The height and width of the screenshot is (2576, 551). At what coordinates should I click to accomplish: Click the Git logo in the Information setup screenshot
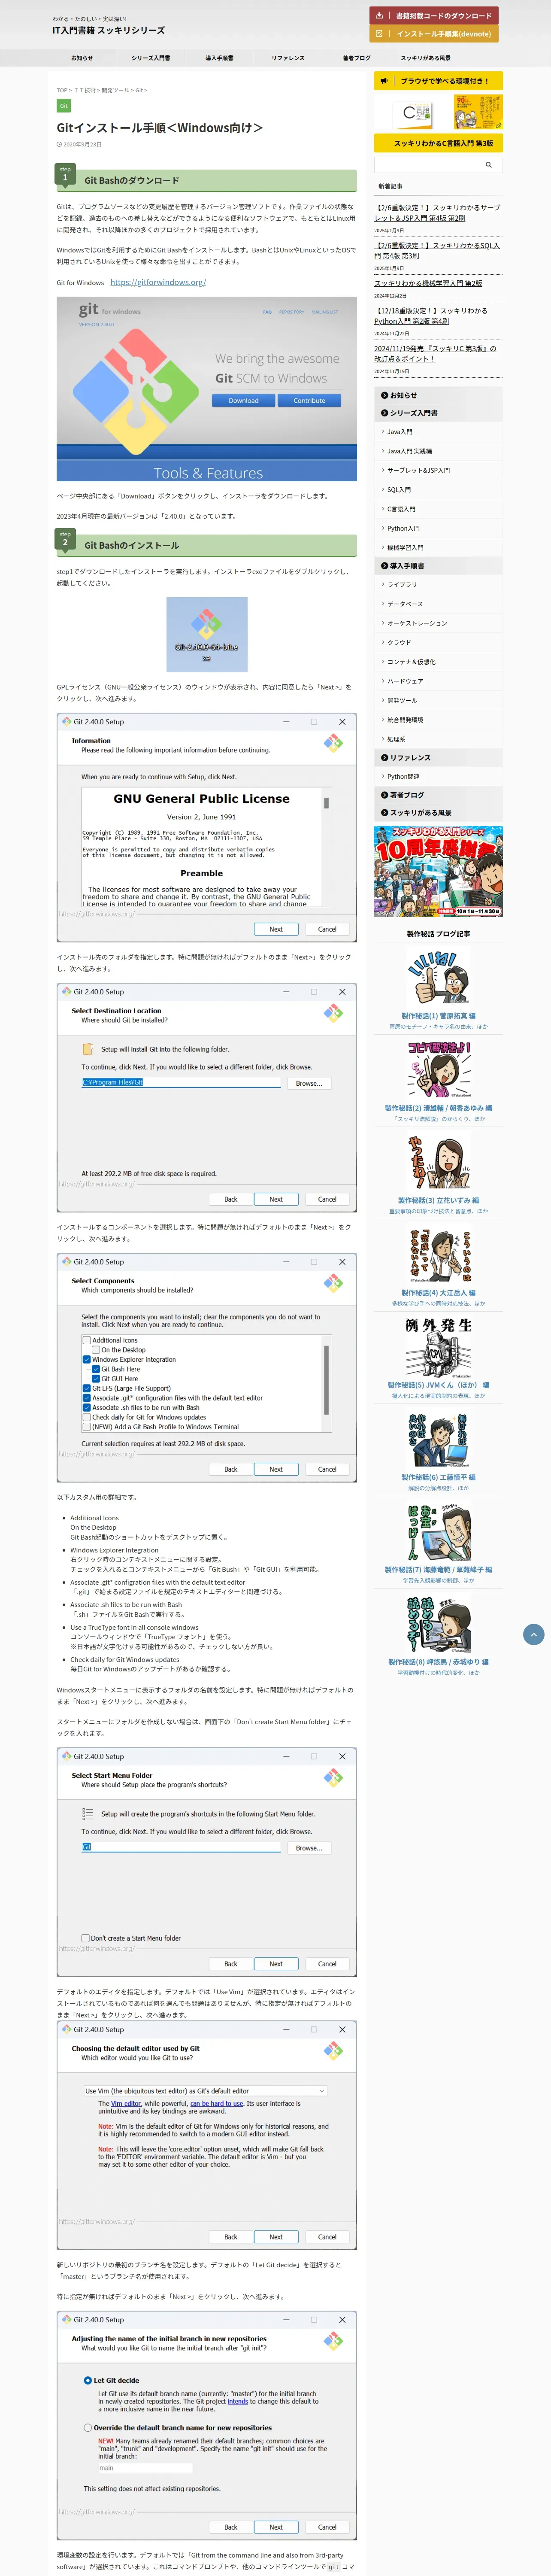point(333,743)
